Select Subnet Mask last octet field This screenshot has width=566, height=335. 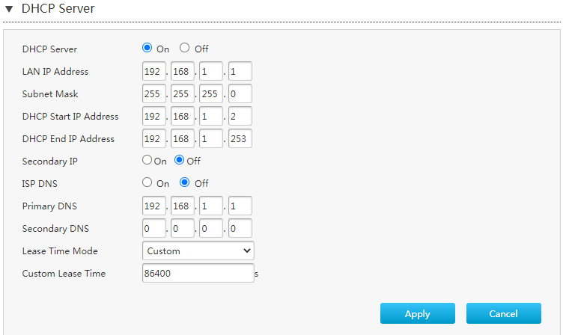(240, 93)
